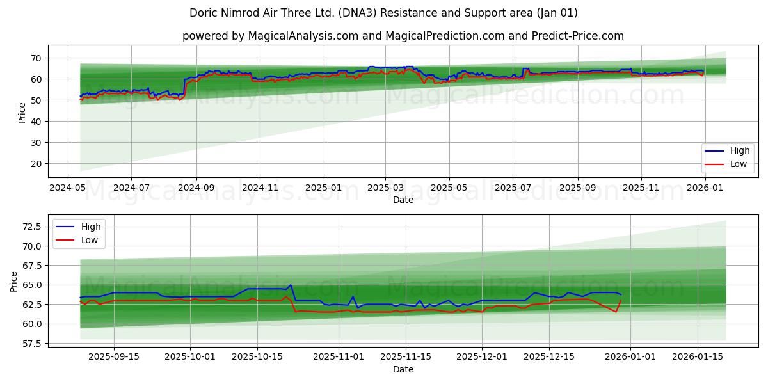Viewport: 768px width, 384px height.
Task: Click the 2025-05 tick label
Action: (x=449, y=188)
